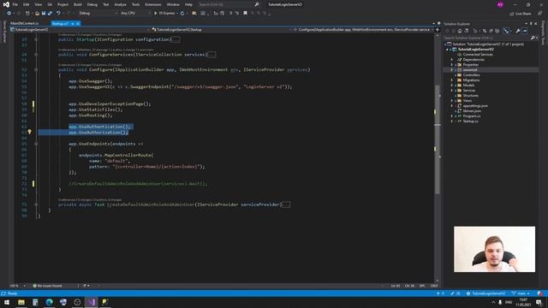Expand the Models folder
548x308 pixels.
451,86
